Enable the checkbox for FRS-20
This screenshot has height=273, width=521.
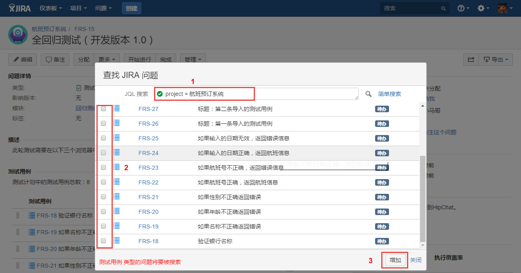point(103,212)
